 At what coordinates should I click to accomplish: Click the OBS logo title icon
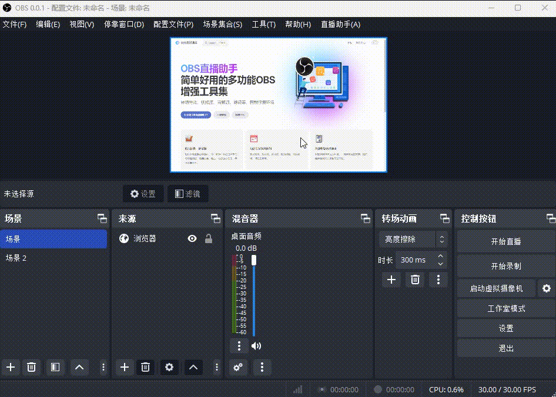click(7, 8)
